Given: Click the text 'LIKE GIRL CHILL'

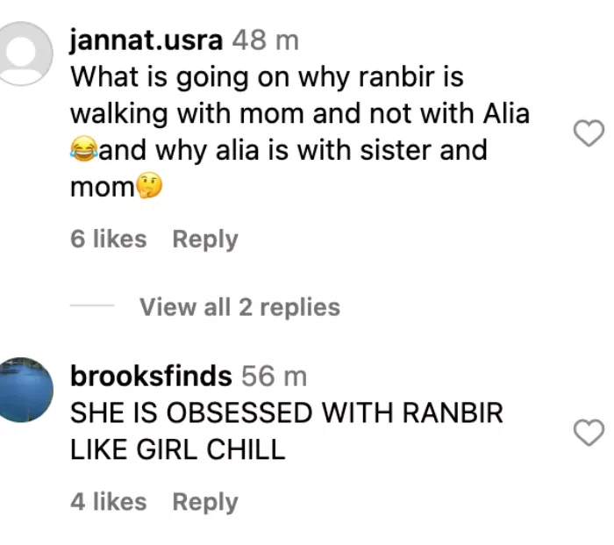Looking at the screenshot, I should (178, 450).
